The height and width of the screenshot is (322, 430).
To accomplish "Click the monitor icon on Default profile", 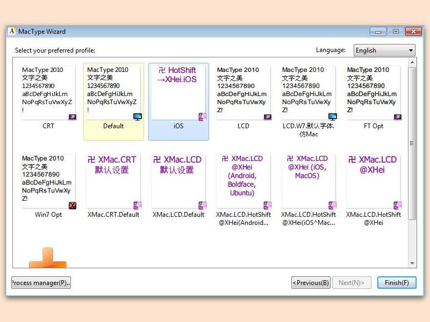I will pos(138,117).
